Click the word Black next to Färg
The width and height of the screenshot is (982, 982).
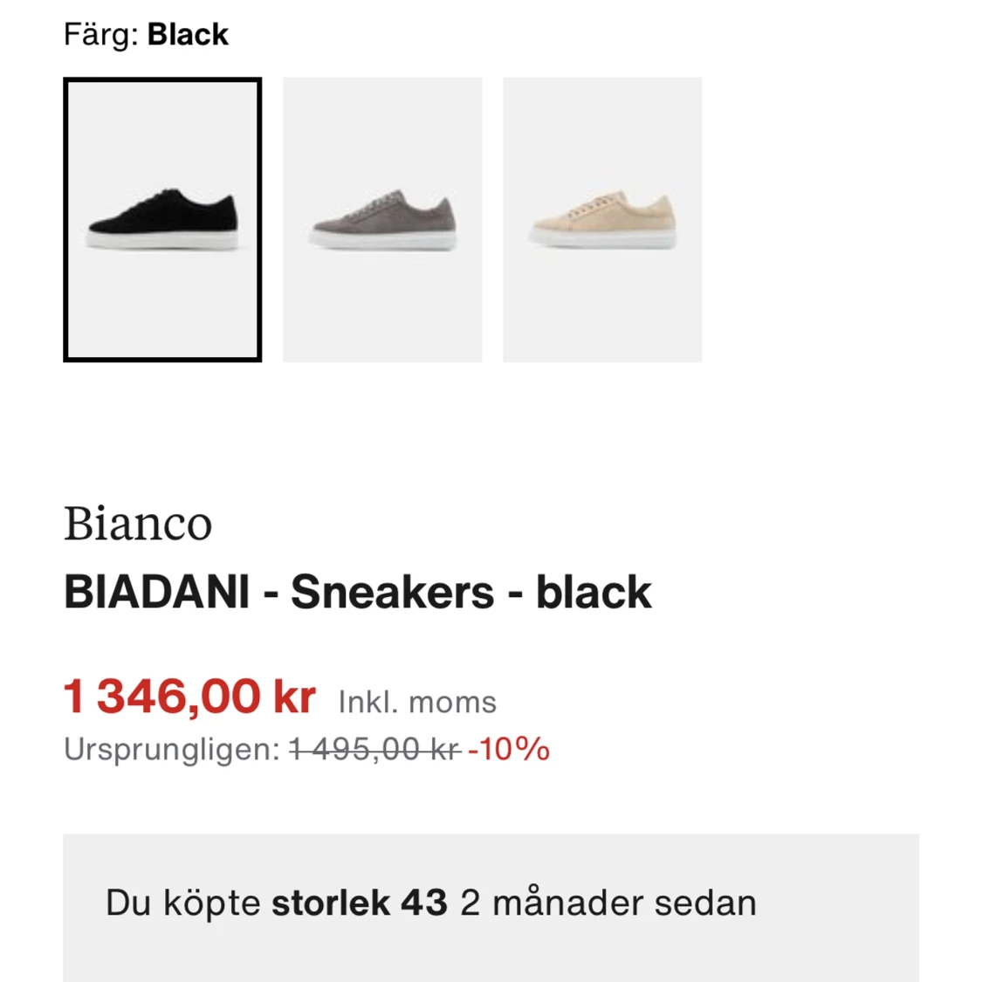pos(188,34)
